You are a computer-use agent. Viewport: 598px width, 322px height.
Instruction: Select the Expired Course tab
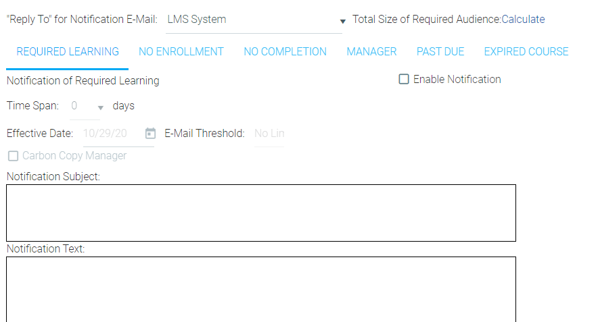526,52
